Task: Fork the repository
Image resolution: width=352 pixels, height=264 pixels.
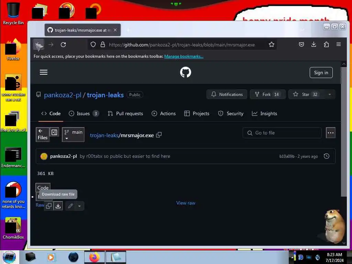Action: pos(267,94)
